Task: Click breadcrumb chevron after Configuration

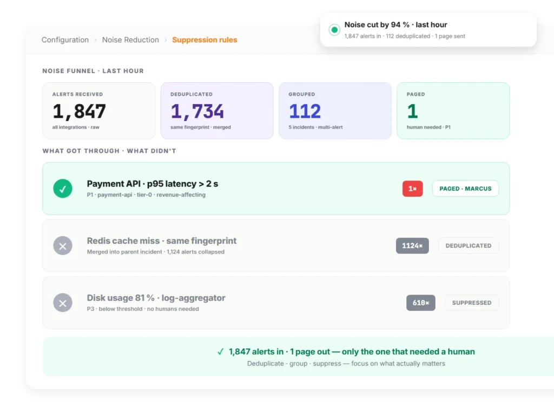Action: [x=95, y=40]
